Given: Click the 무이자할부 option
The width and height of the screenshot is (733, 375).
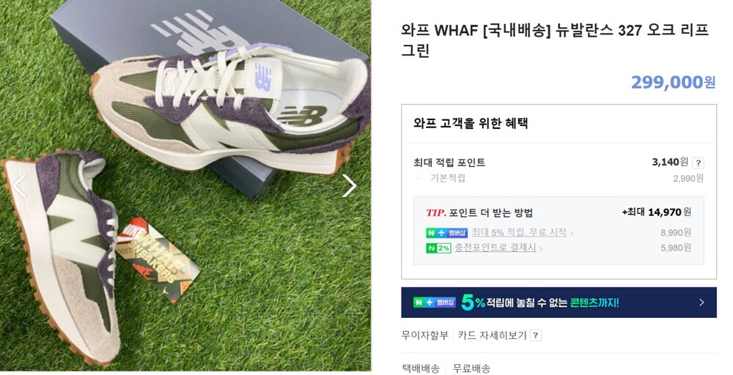Looking at the screenshot, I should click(424, 335).
